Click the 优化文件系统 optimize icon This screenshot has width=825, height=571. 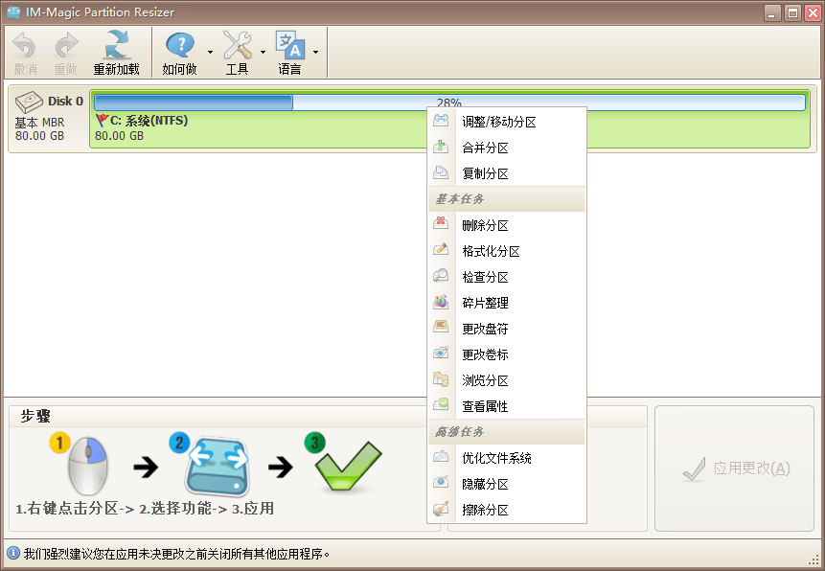(x=441, y=457)
